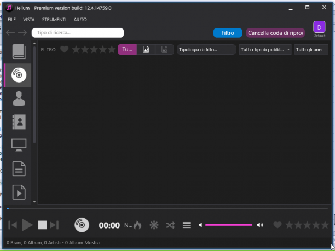Image resolution: width=335 pixels, height=251 pixels.
Task: Select the Albums disc icon in sidebar
Action: (19, 75)
